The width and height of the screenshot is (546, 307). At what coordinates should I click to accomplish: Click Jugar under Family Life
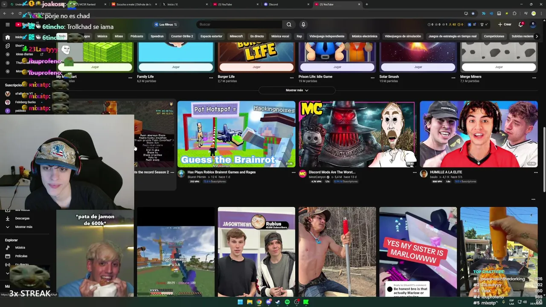click(176, 67)
